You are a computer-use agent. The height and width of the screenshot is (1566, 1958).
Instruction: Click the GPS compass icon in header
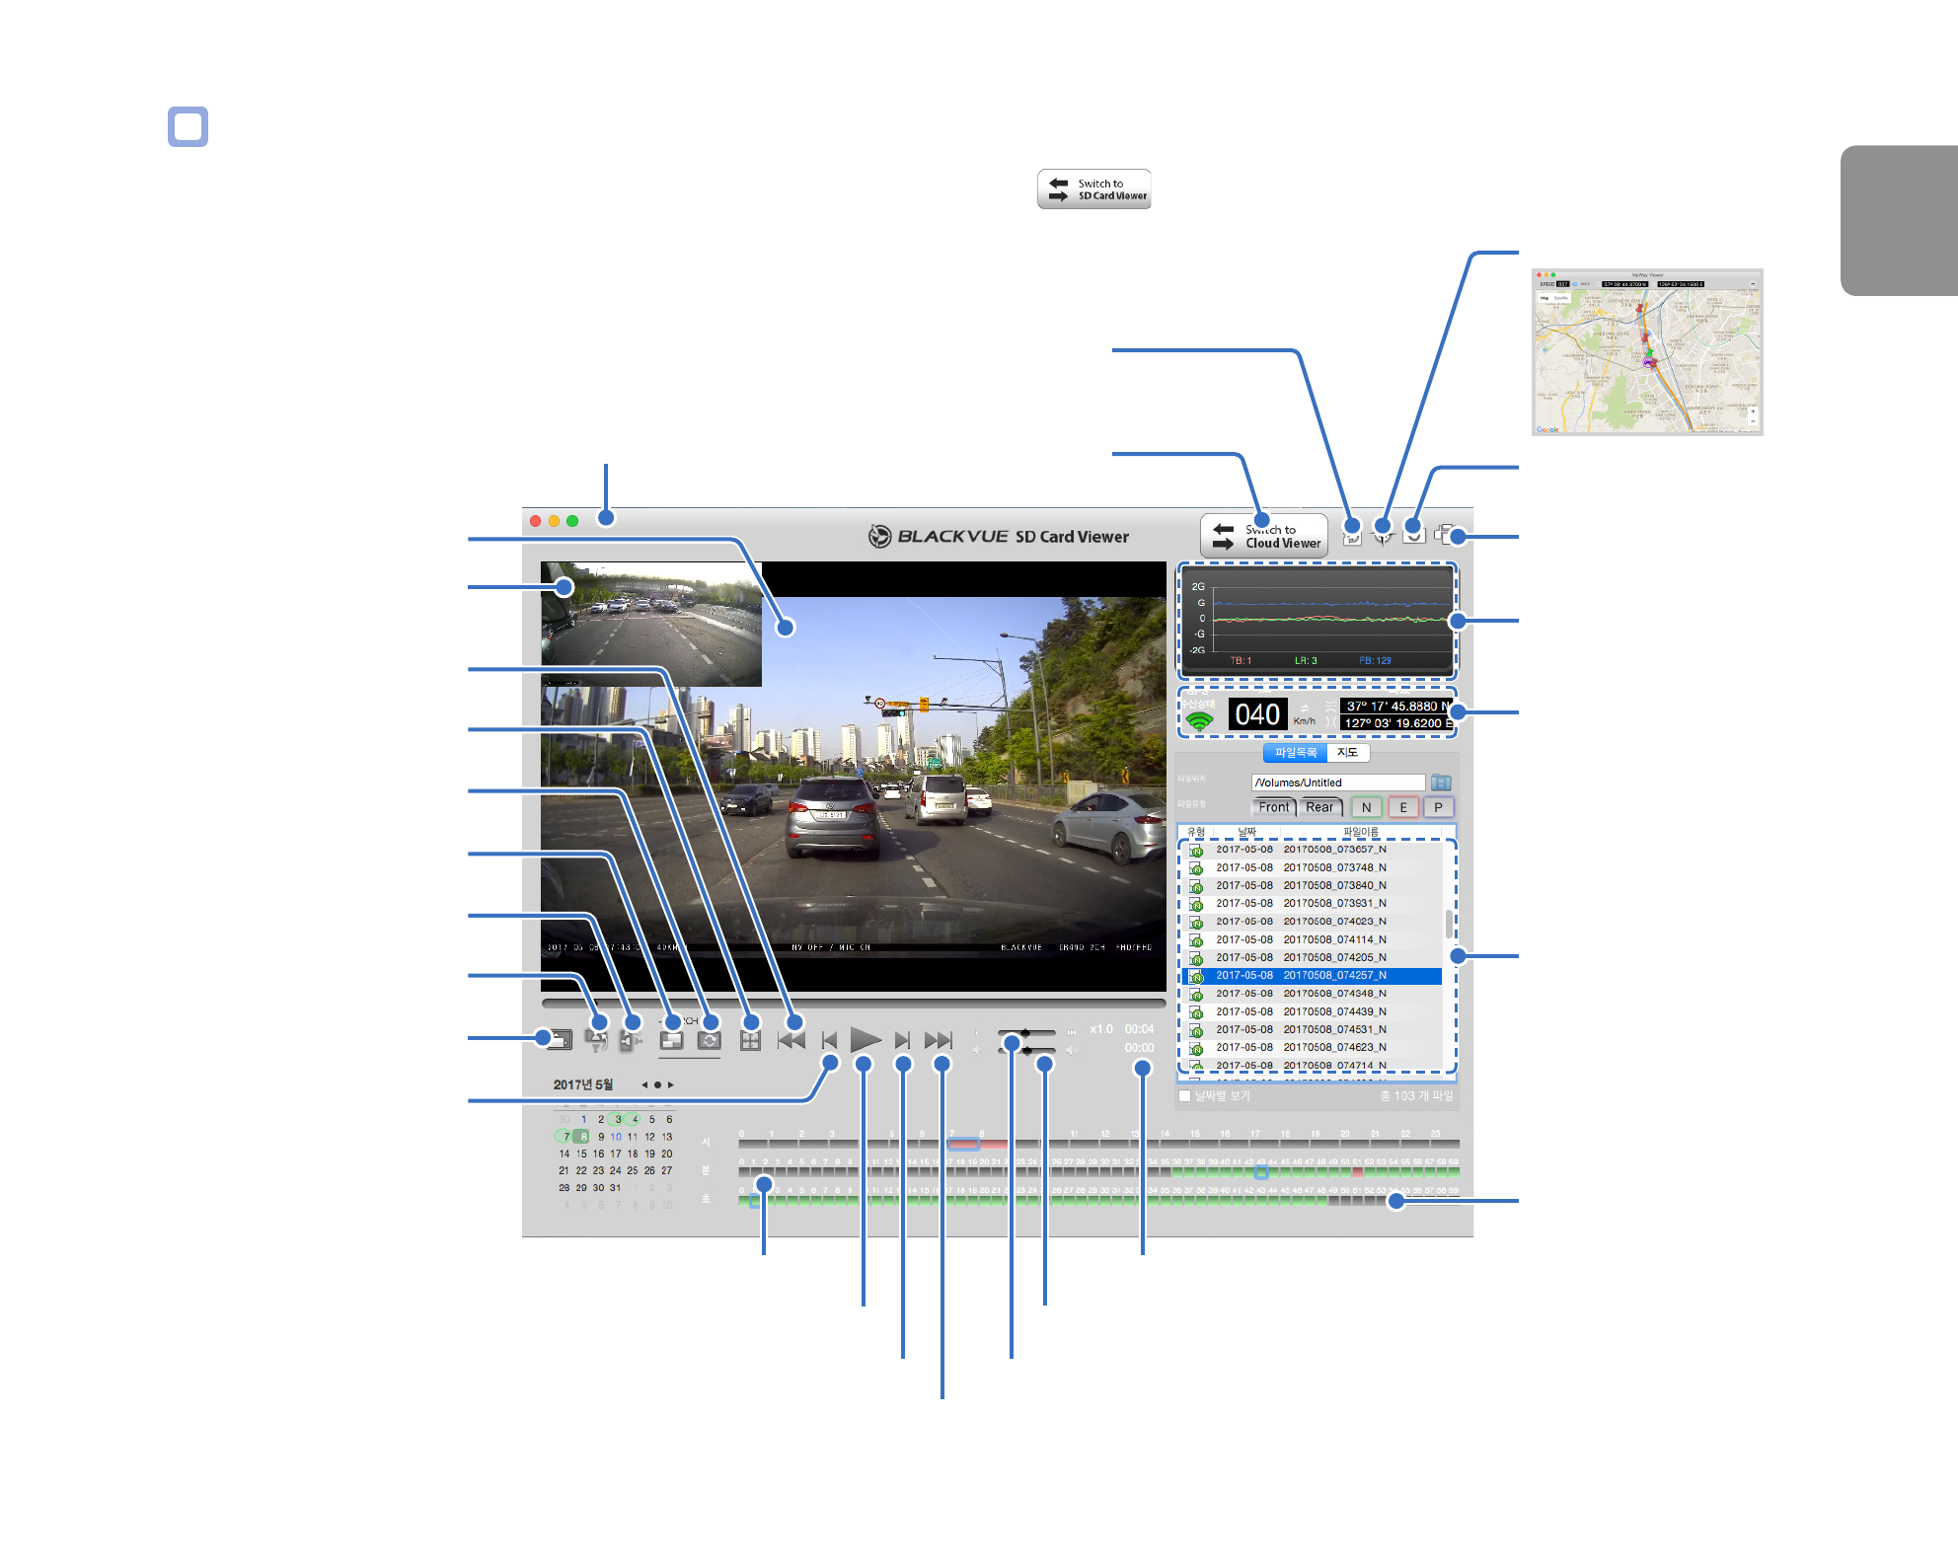[x=1383, y=535]
